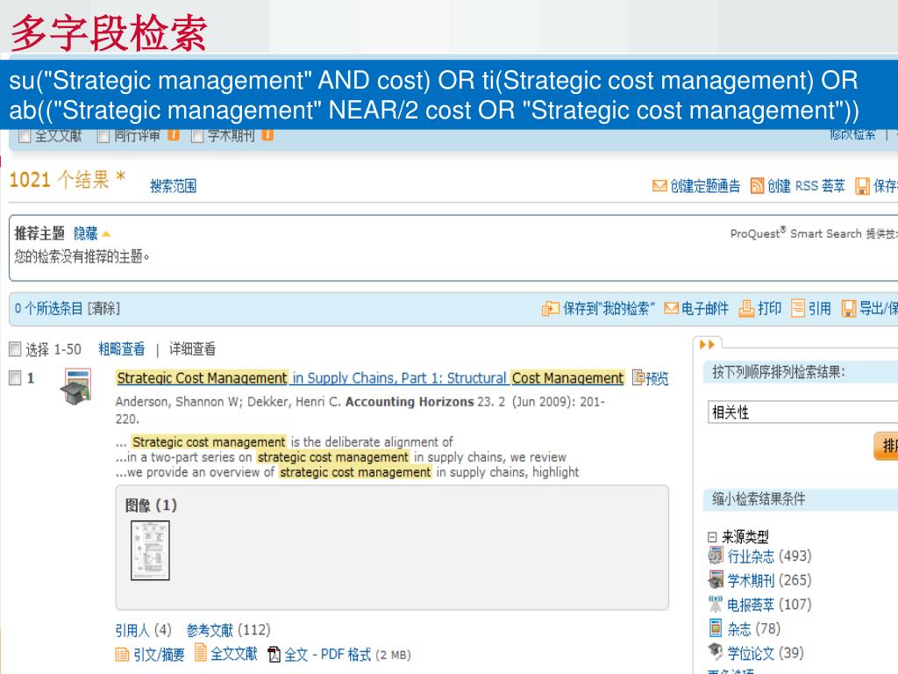
Task: Click the save search disk icon
Action: pos(862,186)
